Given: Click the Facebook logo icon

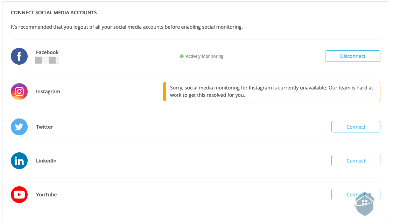Looking at the screenshot, I should [x=19, y=56].
